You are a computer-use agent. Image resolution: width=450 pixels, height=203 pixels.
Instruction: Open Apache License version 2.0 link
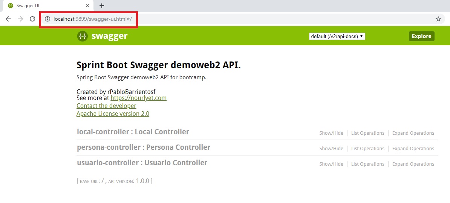[113, 114]
